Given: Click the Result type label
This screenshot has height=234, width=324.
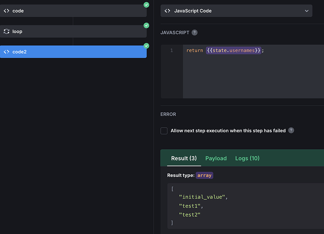Looking at the screenshot, I should coord(181,175).
